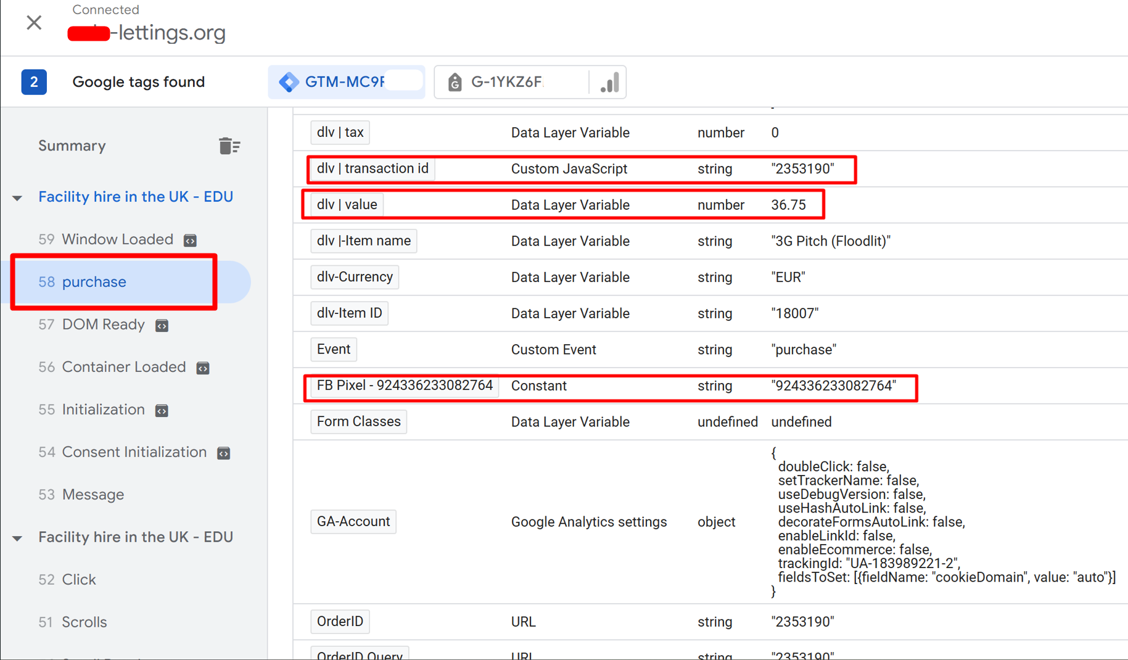Click code icon beside Consent Initialization event
This screenshot has height=660, width=1128.
click(x=224, y=453)
